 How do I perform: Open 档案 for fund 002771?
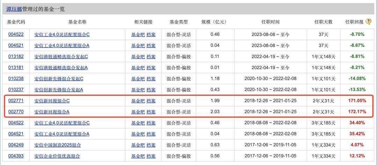point(151,101)
